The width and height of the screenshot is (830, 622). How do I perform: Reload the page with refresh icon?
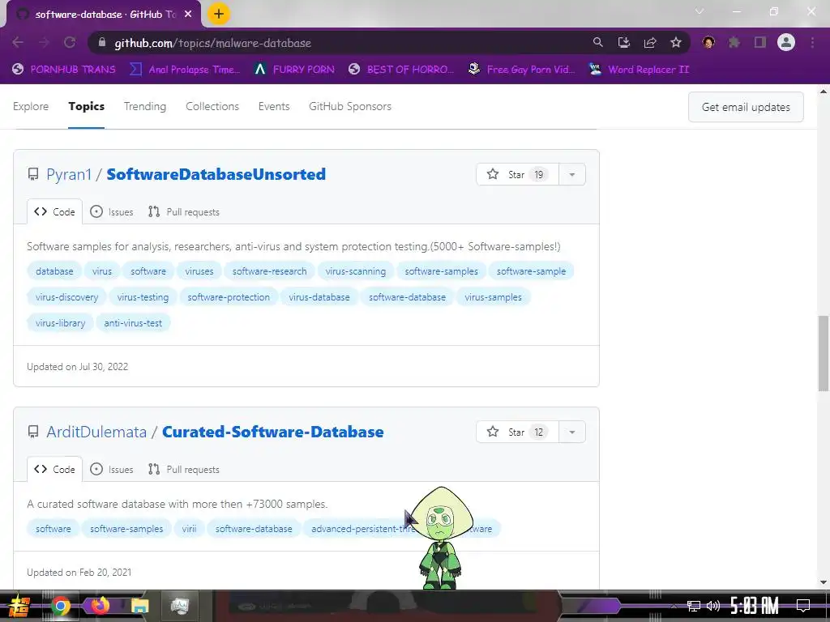(70, 42)
